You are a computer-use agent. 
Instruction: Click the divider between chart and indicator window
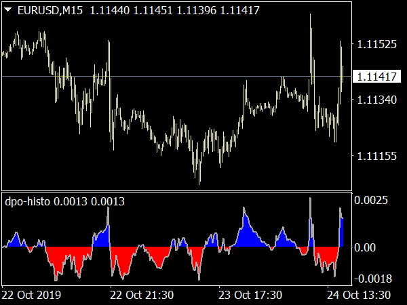(176, 191)
